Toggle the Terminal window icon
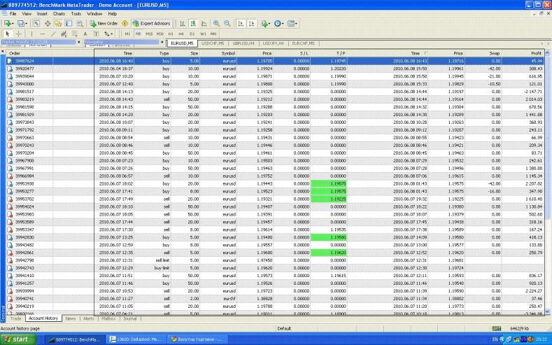The width and height of the screenshot is (552, 345). pyautogui.click(x=69, y=24)
